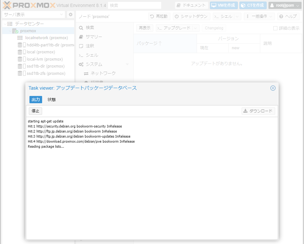Image resolution: width=304 pixels, height=244 pixels.
Task: Select local-lvm (proxmox) in the tree
Action: click(45, 59)
